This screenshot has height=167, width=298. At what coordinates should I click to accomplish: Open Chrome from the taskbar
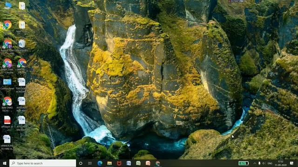tap(157, 163)
